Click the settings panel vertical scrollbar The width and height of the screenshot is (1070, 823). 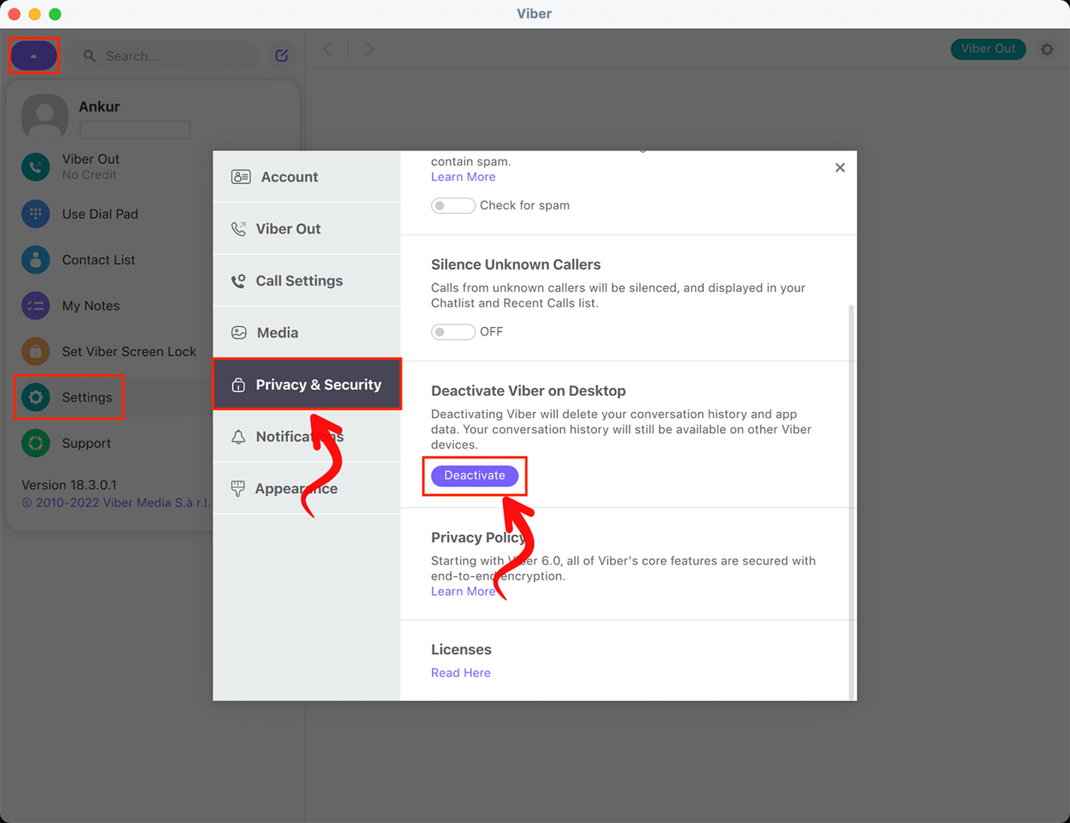[851, 497]
